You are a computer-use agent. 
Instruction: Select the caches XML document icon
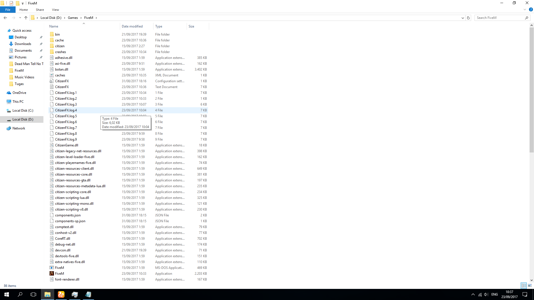point(52,75)
